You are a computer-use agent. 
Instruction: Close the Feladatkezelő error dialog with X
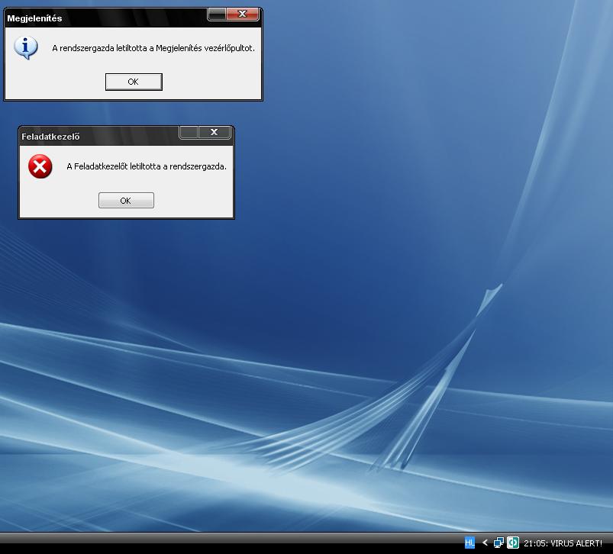click(x=214, y=132)
